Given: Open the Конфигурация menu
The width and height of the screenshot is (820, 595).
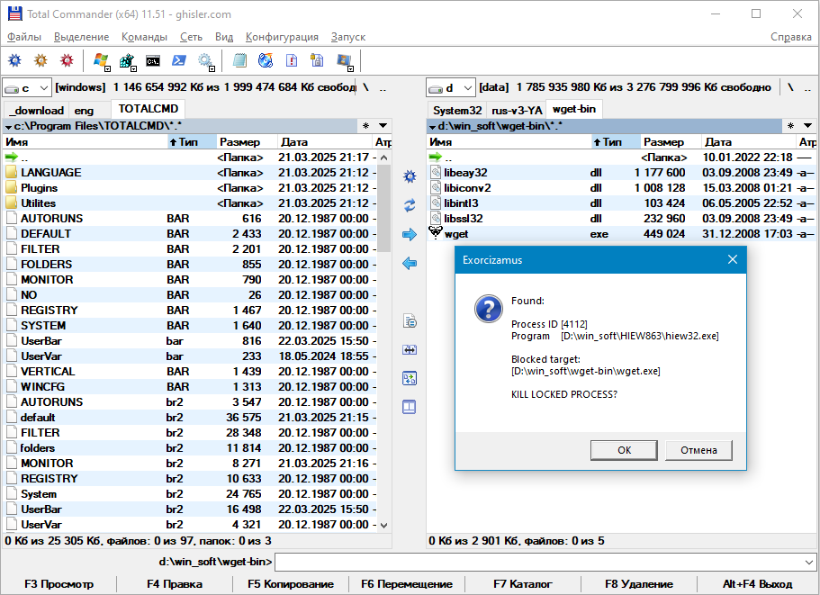Looking at the screenshot, I should tap(282, 37).
